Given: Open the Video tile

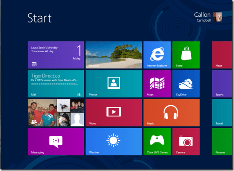Looking at the screenshot, I should pos(114,113).
